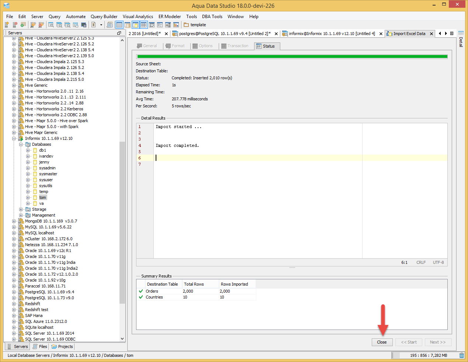Click the Servers tree scrollbar up arrow

pyautogui.click(x=122, y=40)
